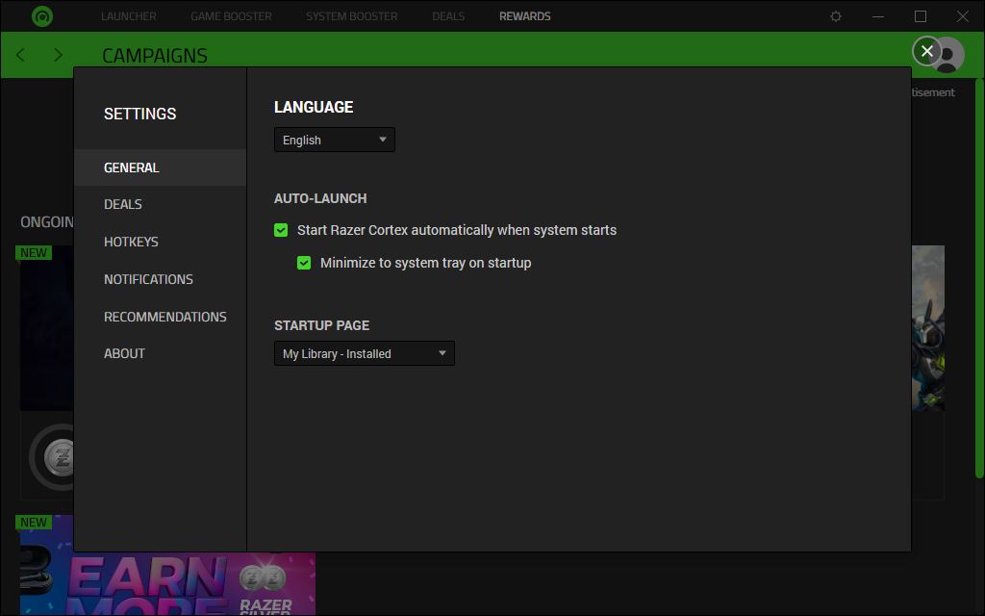
Task: Close the Razer Cortex window
Action: click(x=962, y=16)
